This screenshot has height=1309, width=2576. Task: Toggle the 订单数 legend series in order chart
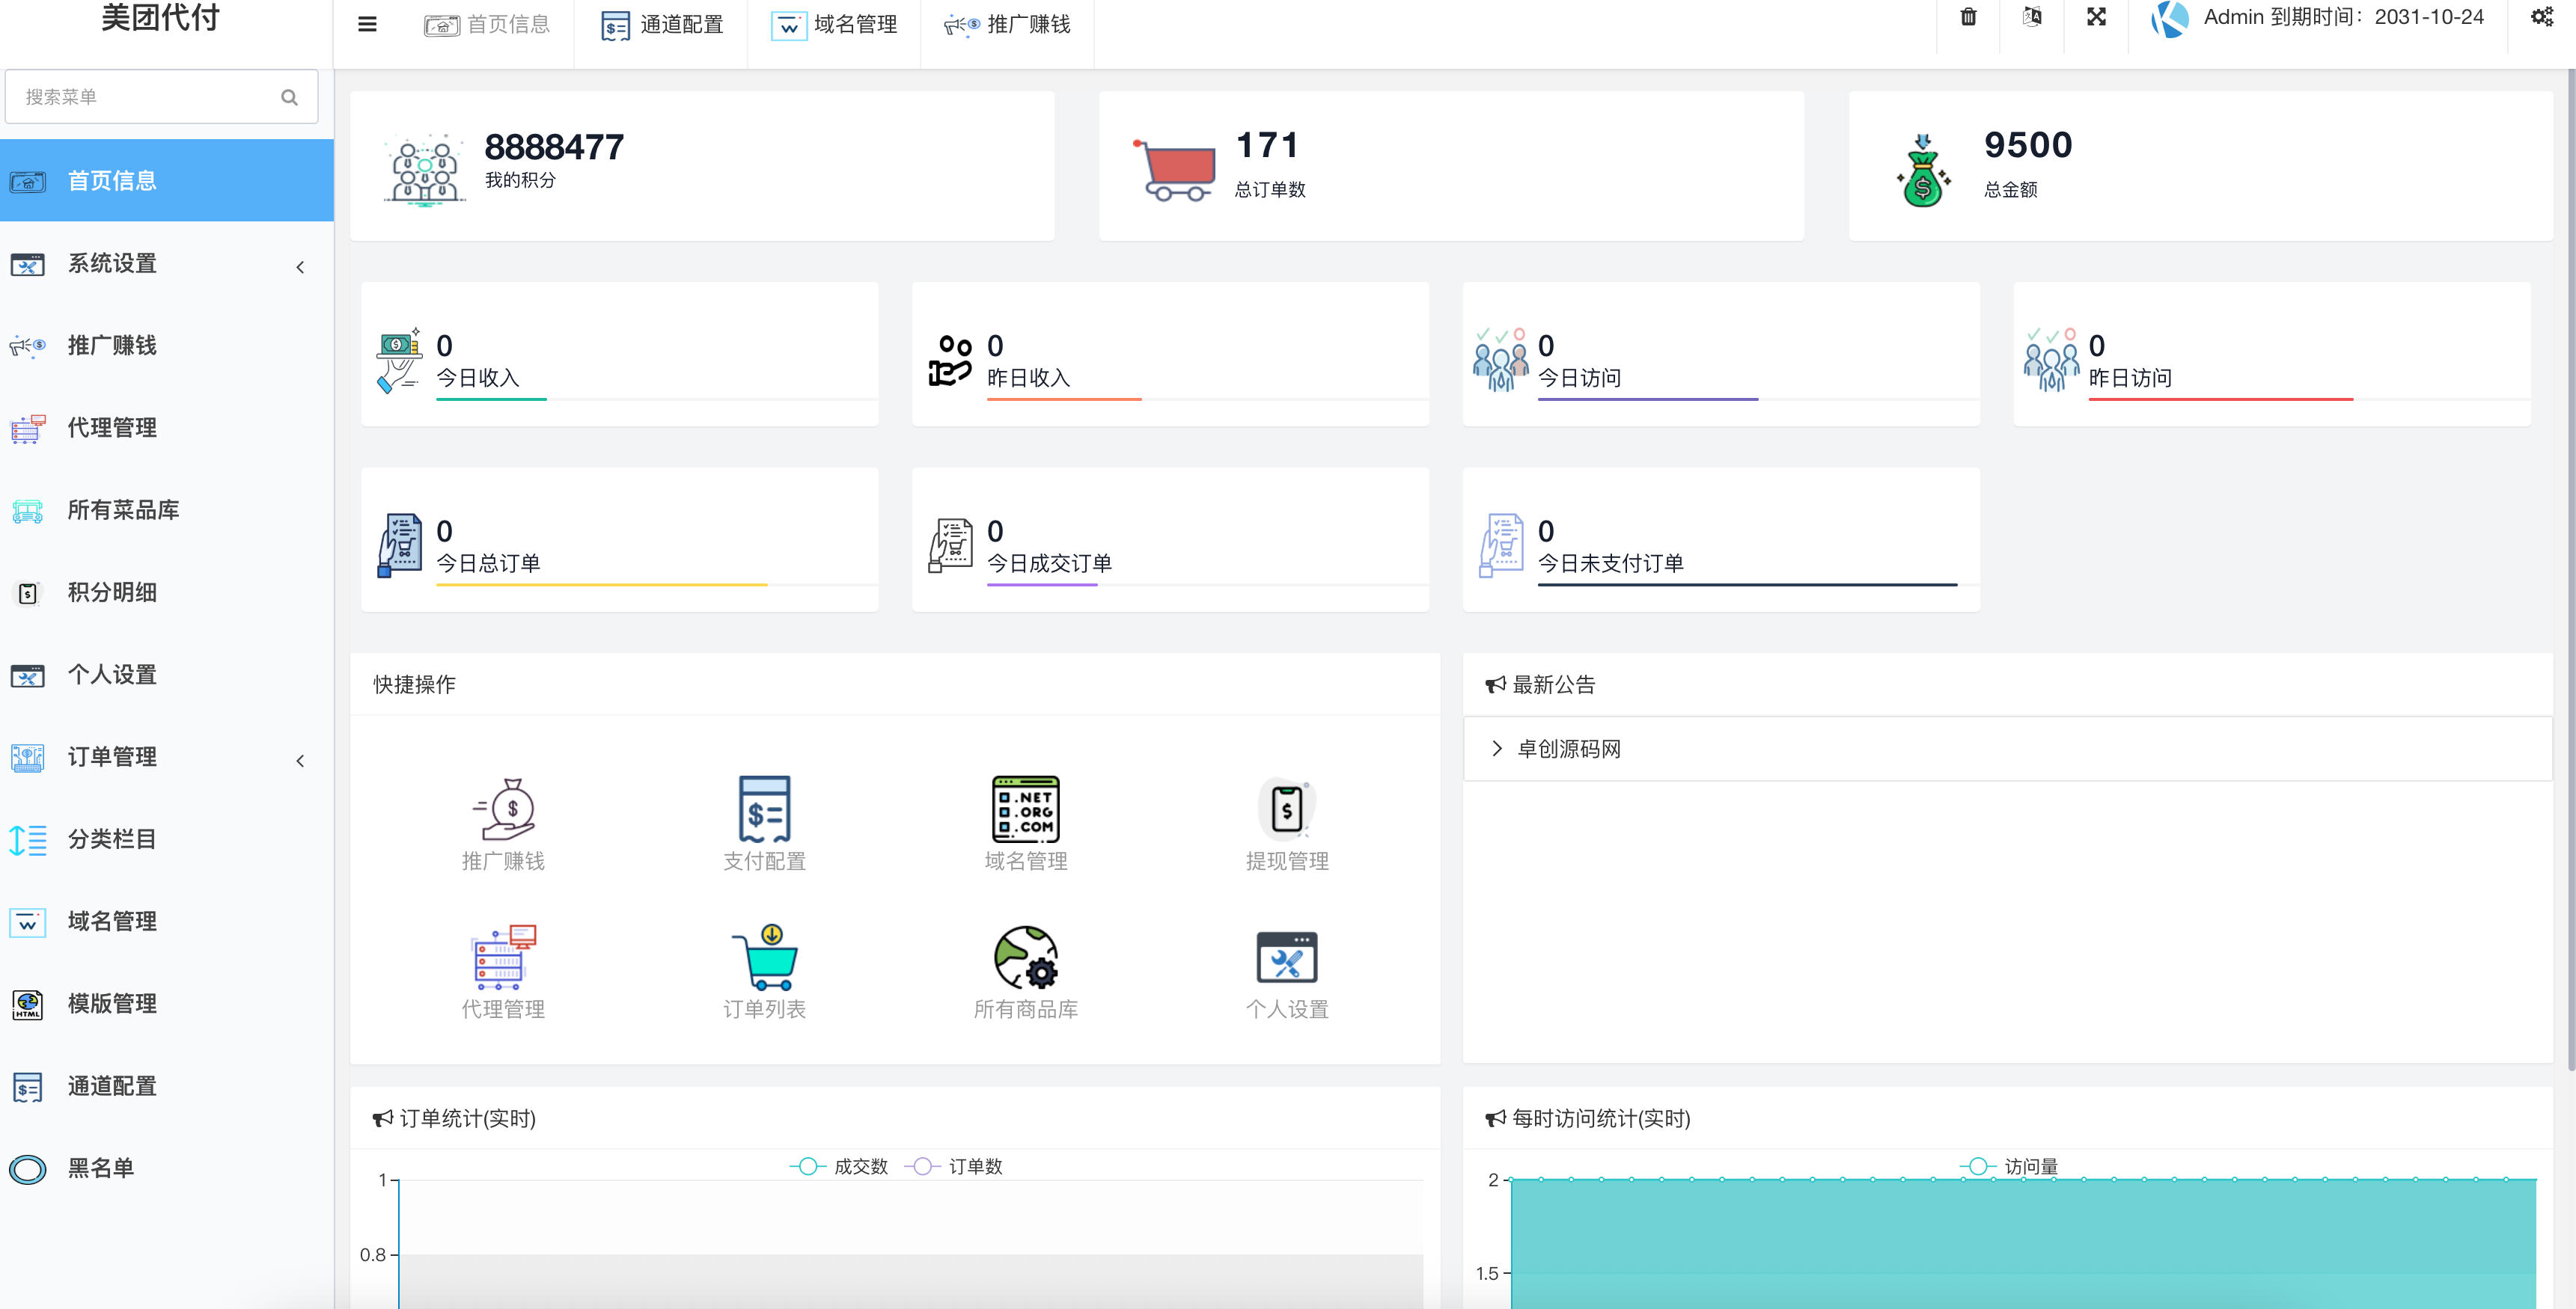point(953,1166)
